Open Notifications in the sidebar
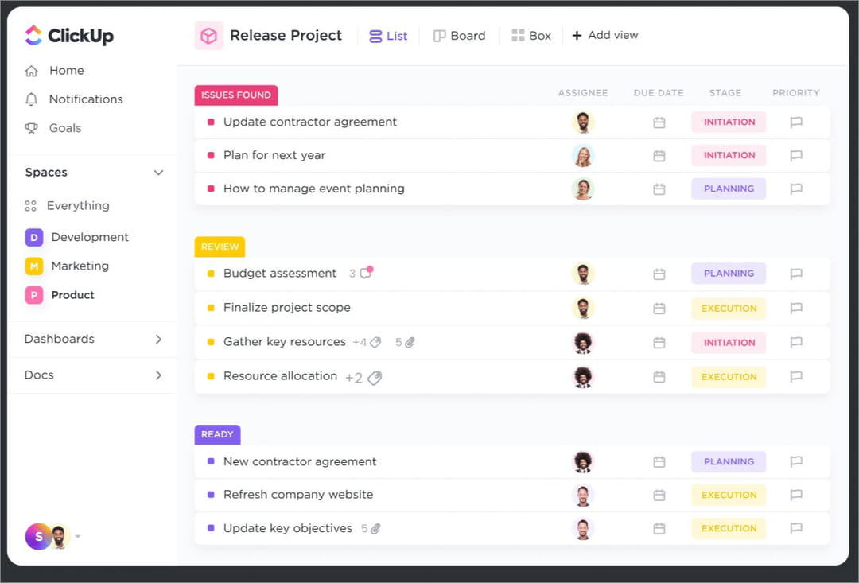Image resolution: width=859 pixels, height=583 pixels. [x=74, y=99]
